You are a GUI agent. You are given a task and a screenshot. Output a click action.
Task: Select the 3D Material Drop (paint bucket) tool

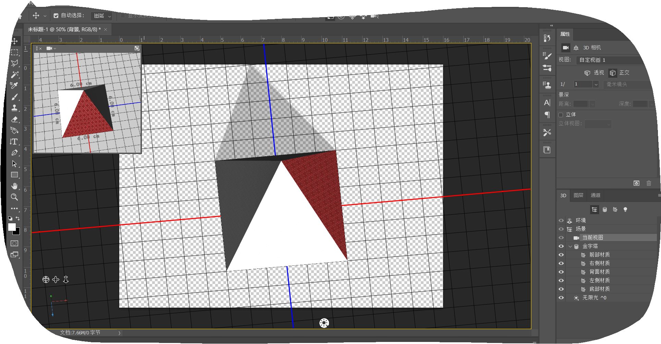[14, 130]
